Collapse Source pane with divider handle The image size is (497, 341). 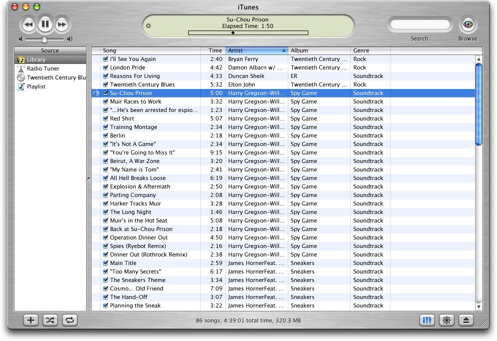[89, 179]
